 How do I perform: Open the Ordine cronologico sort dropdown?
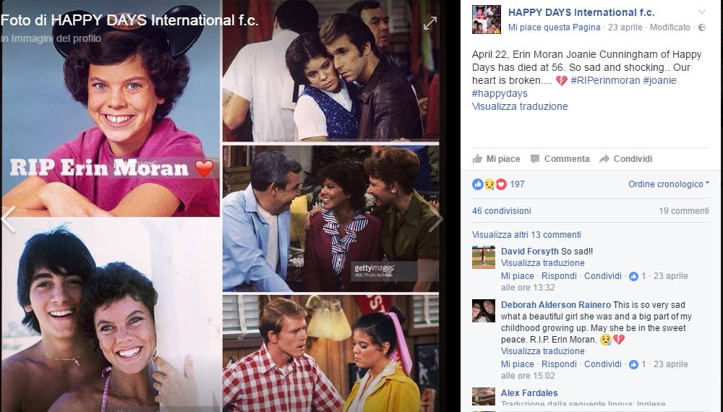[669, 184]
